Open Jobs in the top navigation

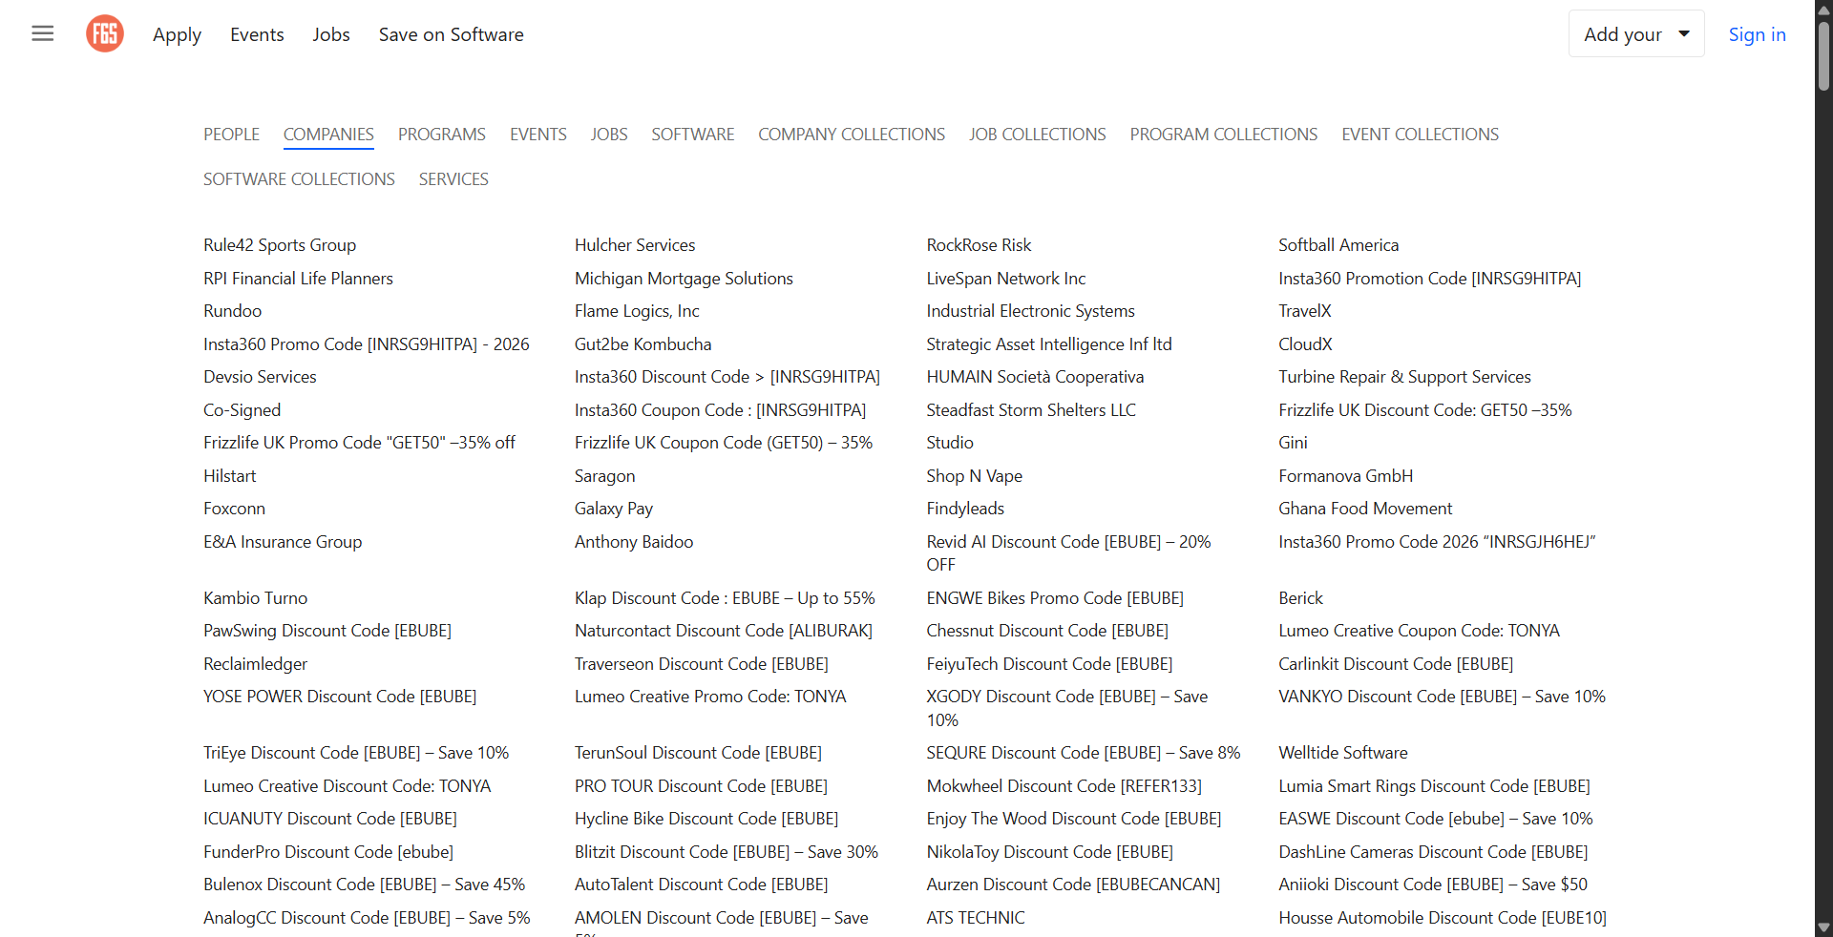pyautogui.click(x=331, y=34)
